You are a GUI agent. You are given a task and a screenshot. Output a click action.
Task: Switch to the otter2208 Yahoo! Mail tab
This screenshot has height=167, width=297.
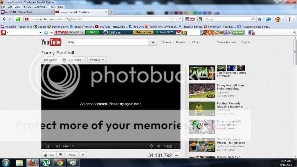[26, 12]
